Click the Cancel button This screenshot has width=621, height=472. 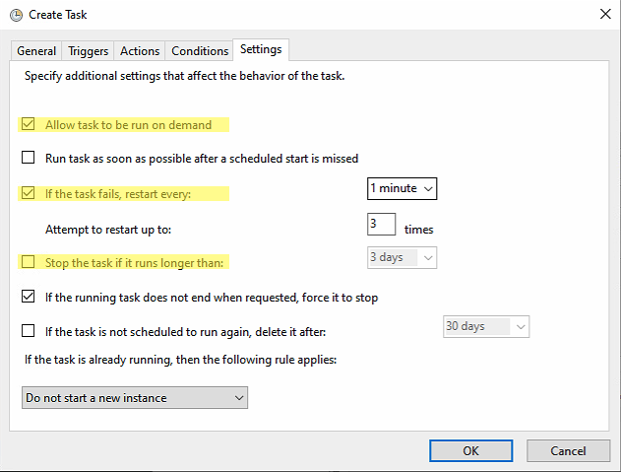tap(568, 450)
